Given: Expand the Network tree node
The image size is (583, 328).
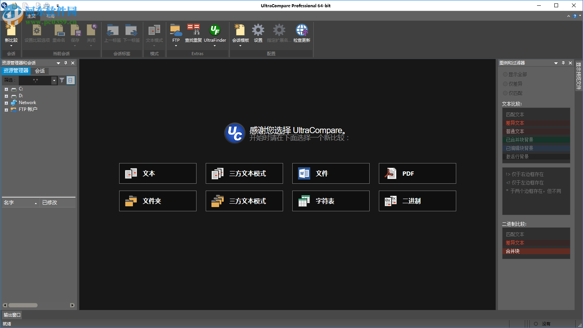Looking at the screenshot, I should click(x=6, y=102).
